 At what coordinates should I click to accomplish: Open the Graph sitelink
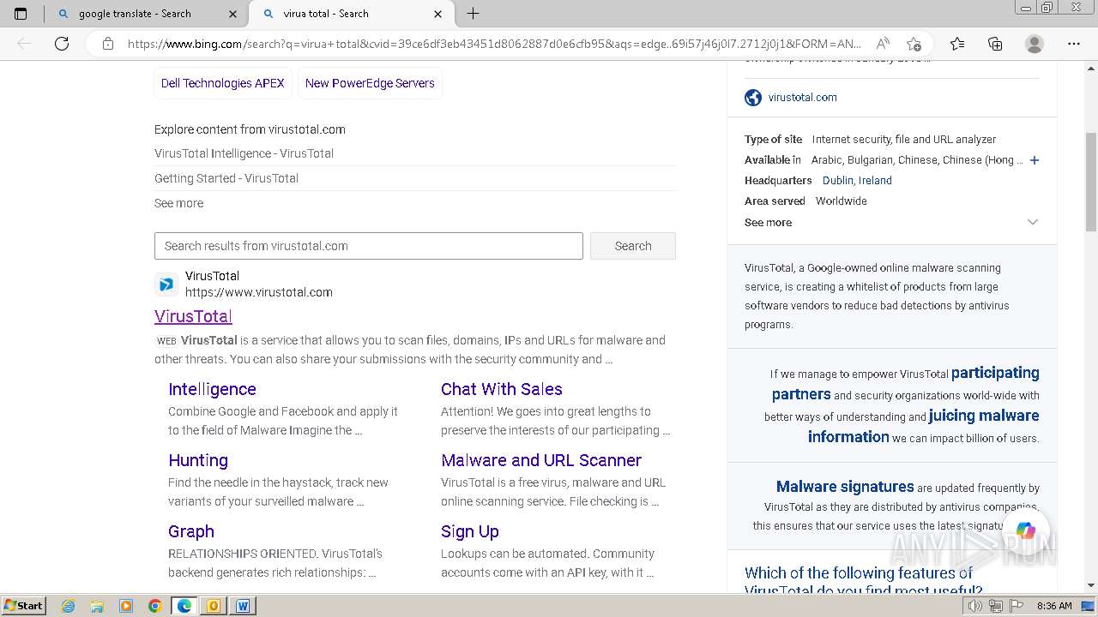pos(191,531)
